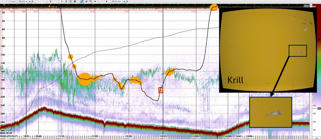Click the undo arrow icon
This screenshot has width=321, height=139.
coord(50,2)
